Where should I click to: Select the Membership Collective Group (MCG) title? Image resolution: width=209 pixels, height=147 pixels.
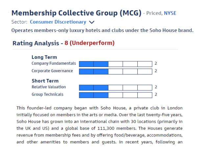[76, 13]
